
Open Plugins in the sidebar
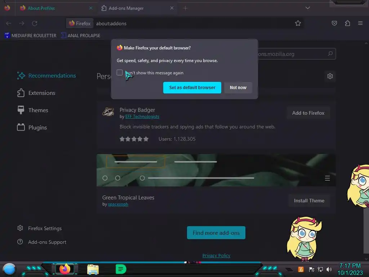(32, 127)
